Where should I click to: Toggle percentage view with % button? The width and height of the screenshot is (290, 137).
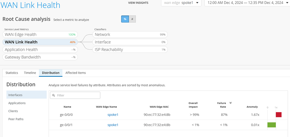tap(125, 19)
